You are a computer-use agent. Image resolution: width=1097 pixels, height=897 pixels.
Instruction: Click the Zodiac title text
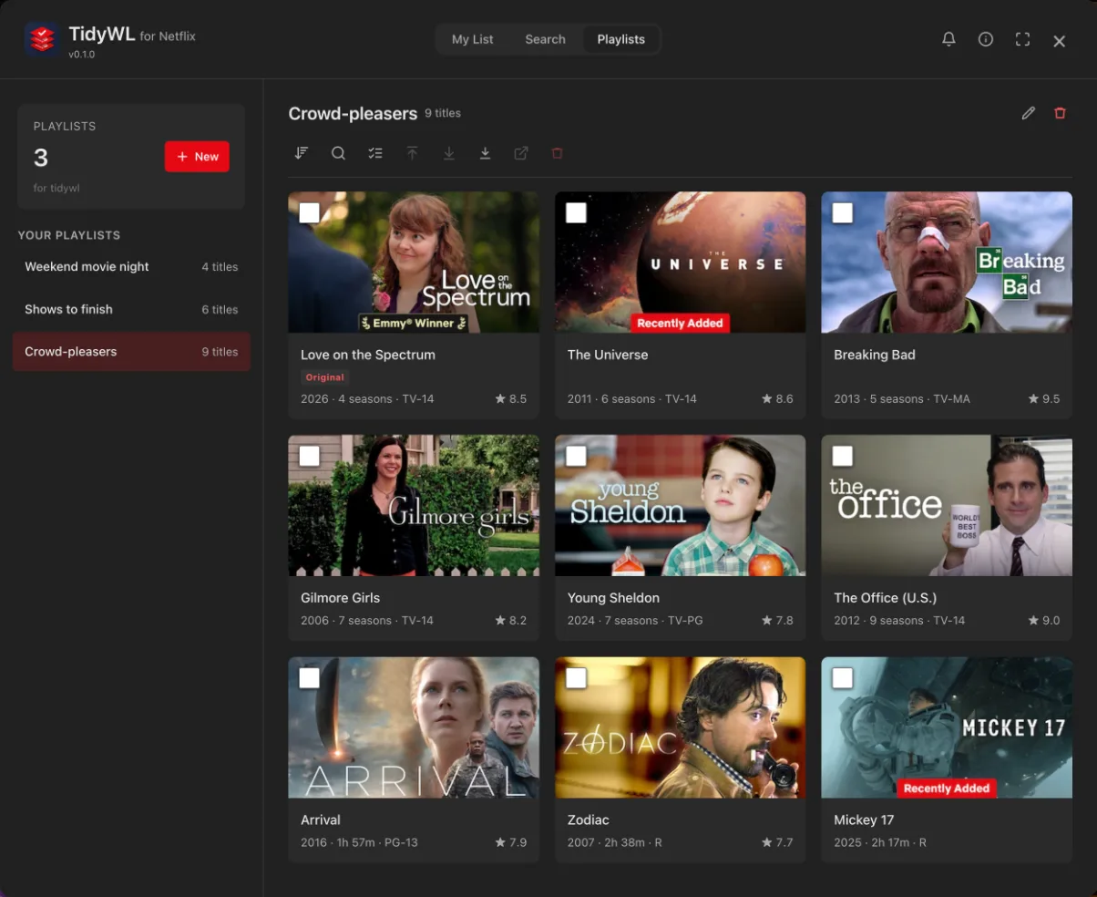click(x=588, y=820)
